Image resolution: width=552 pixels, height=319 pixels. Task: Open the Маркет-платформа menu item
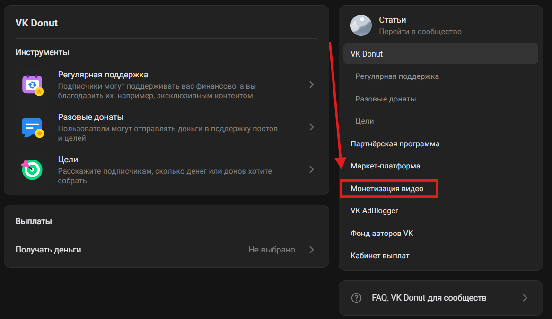coord(385,166)
